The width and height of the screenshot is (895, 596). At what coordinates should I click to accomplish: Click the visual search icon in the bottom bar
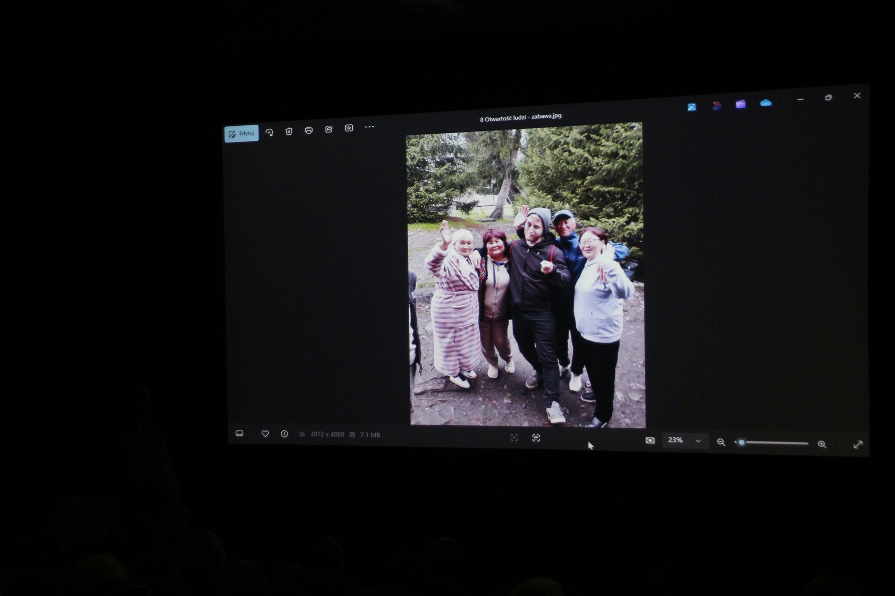[x=514, y=438]
